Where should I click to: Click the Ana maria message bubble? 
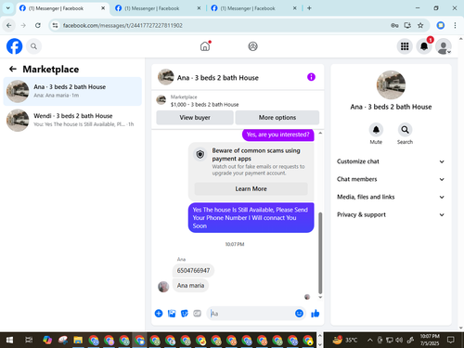190,285
